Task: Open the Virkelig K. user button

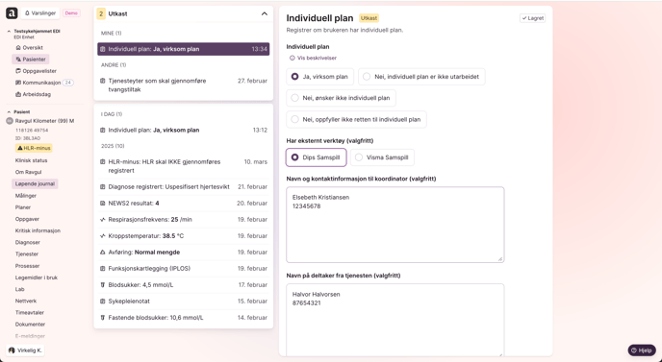Action: (x=25, y=350)
